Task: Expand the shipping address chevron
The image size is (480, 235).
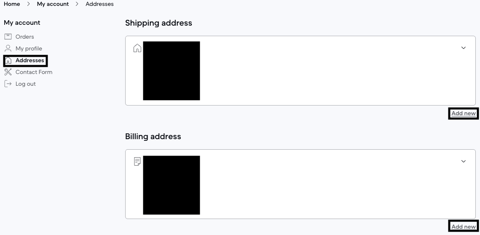Action: (463, 48)
